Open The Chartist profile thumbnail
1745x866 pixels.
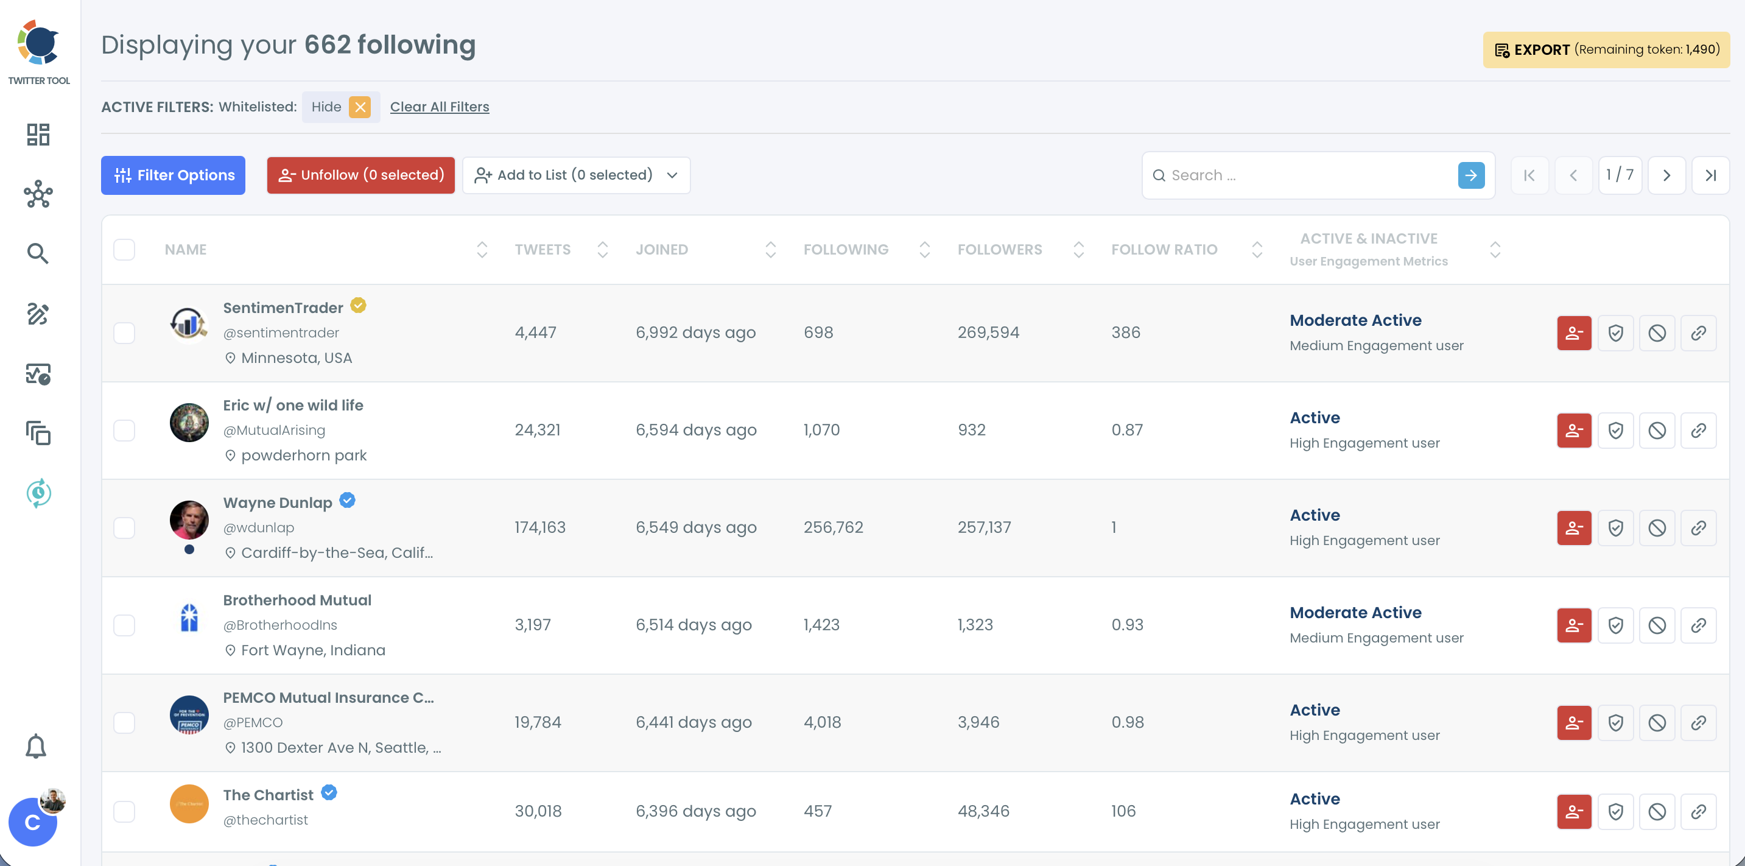(x=189, y=803)
